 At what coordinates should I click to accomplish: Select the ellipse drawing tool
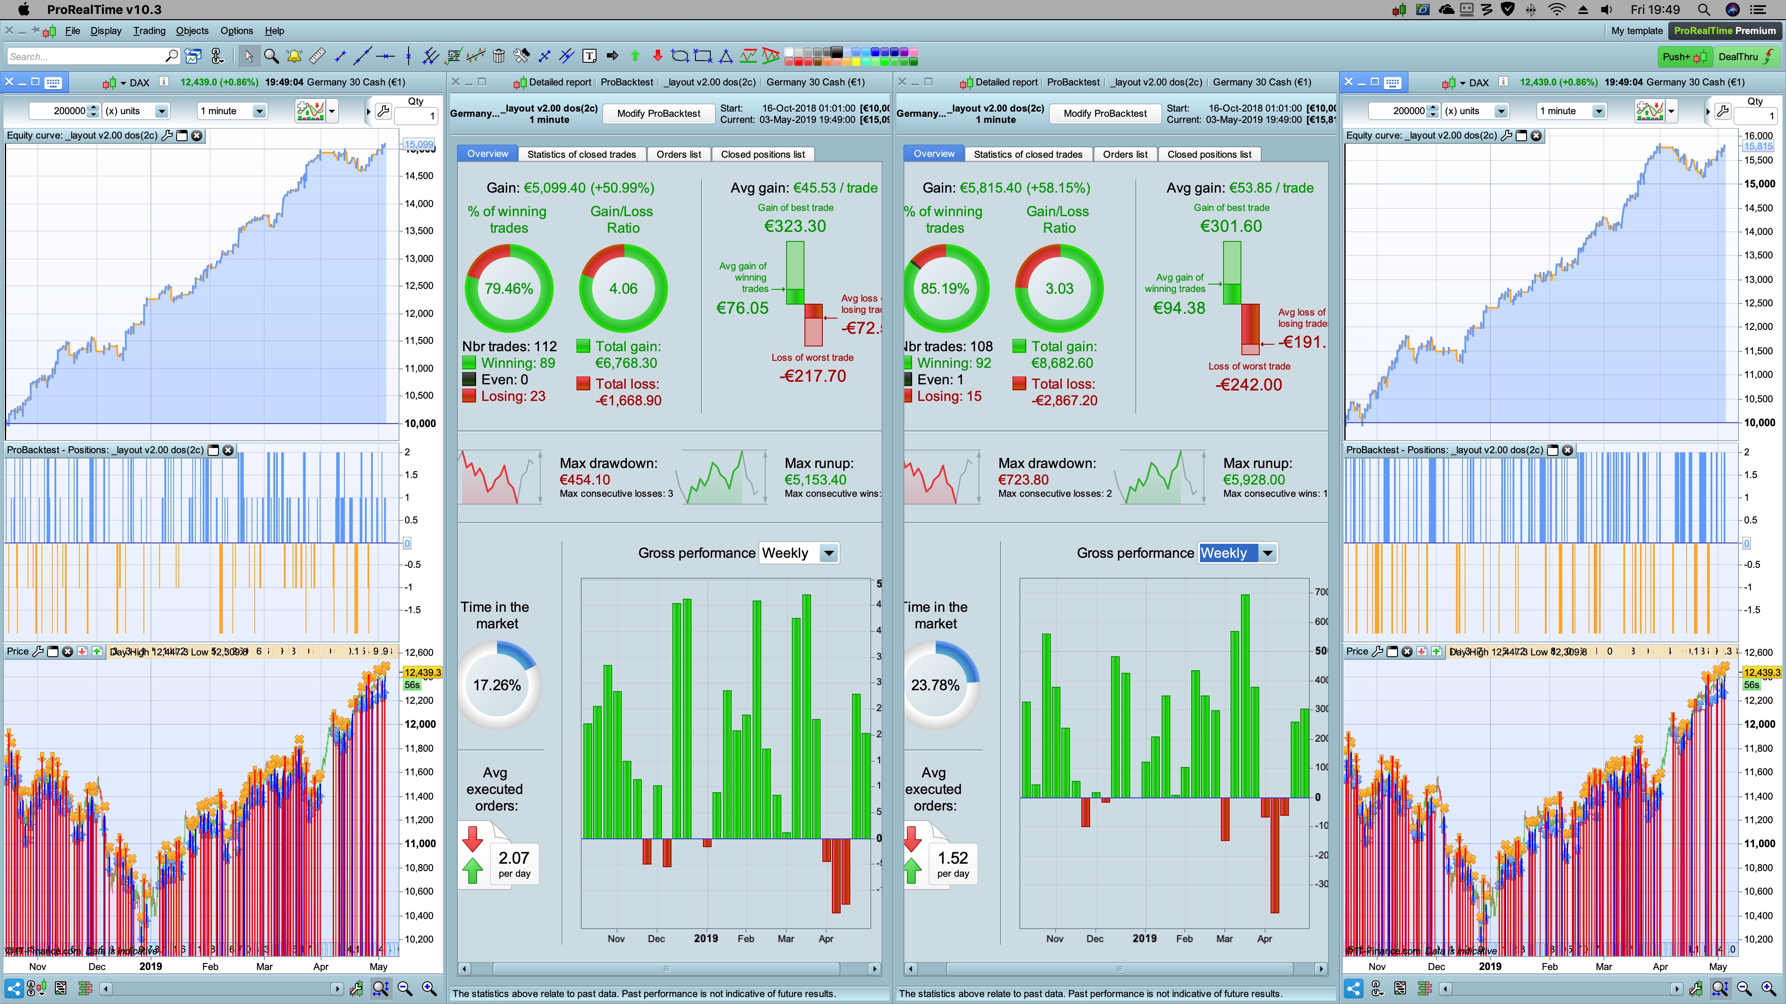click(680, 57)
